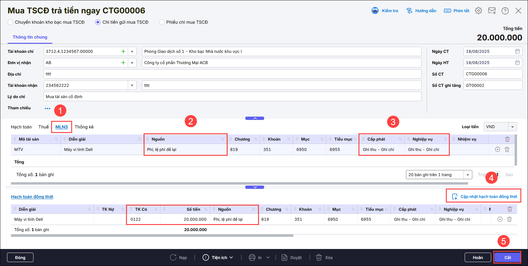Switch to the Thống kê tab
The height and width of the screenshot is (266, 528).
84,127
